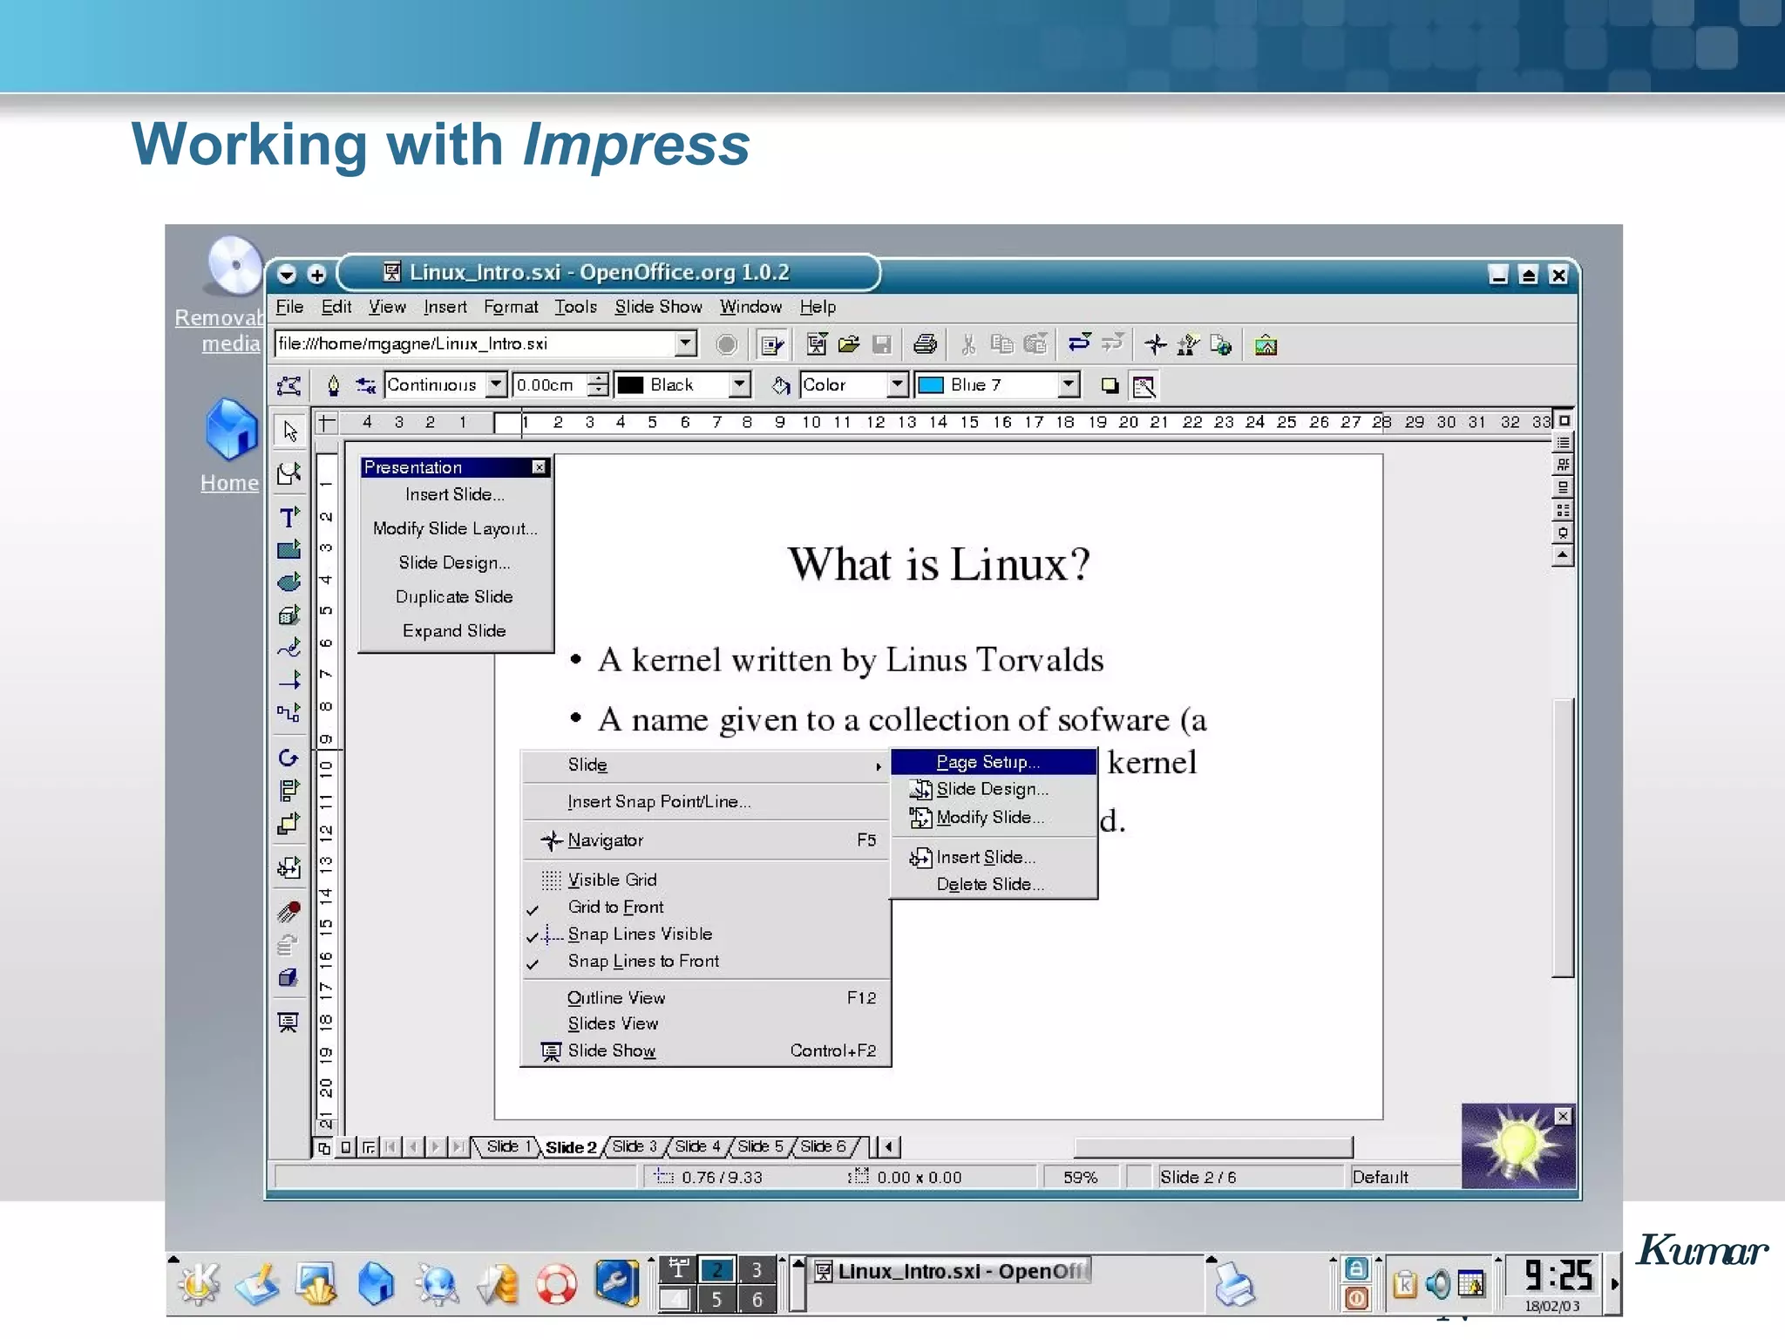Click the Area paint bucket icon
Image resolution: width=1785 pixels, height=1339 pixels.
(x=781, y=384)
